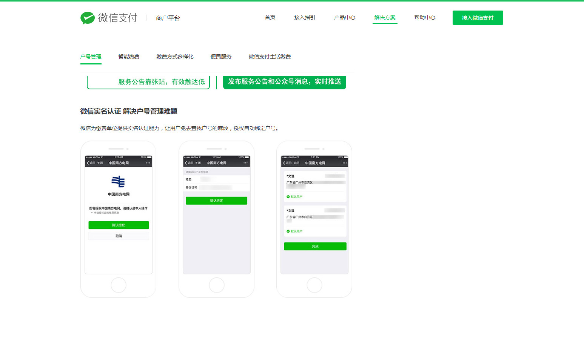This screenshot has width=584, height=337.
Task: Switch to the 智能缴费 tab
Action: (129, 57)
